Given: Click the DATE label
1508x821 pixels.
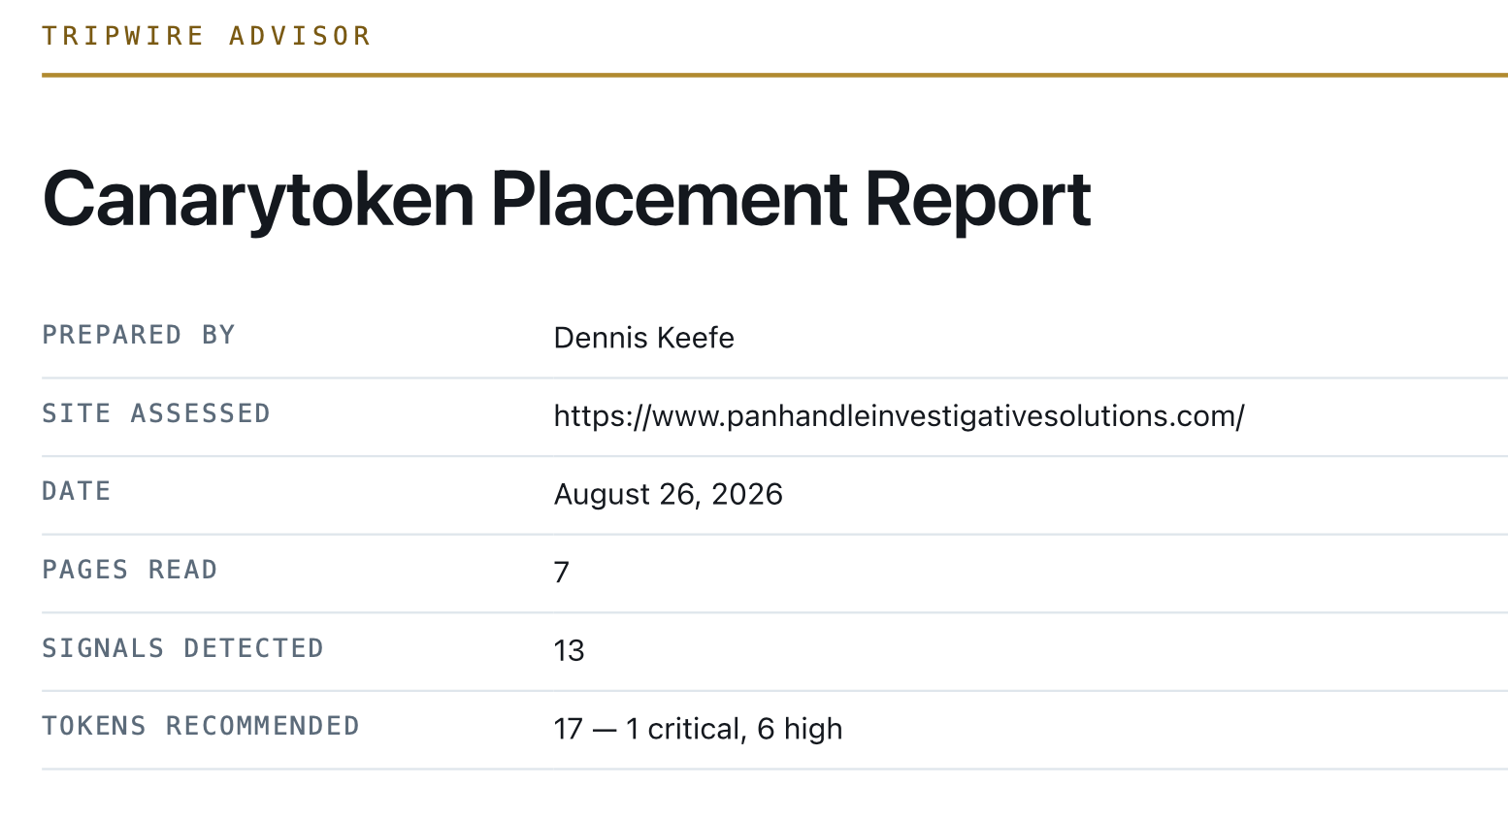Looking at the screenshot, I should [x=77, y=491].
